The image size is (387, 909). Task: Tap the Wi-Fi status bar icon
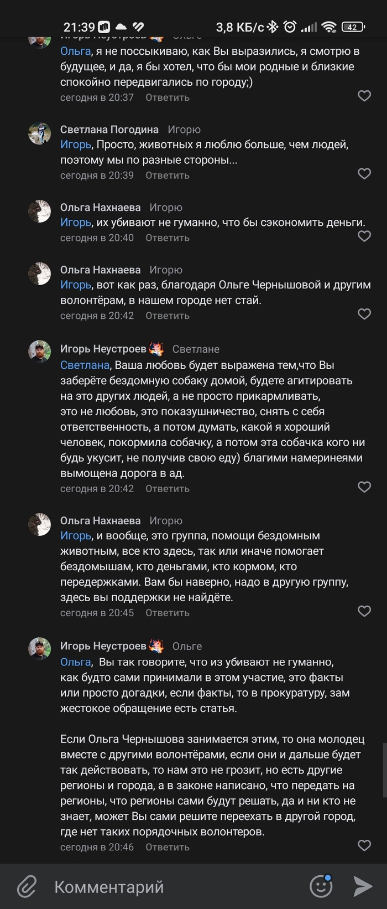click(330, 27)
